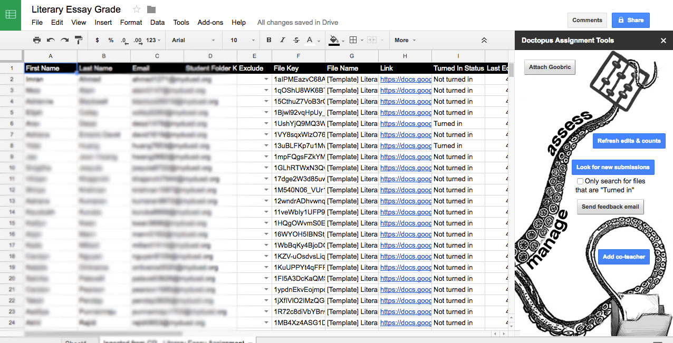Click the Attach Goobric button
673x343 pixels.
tap(550, 67)
